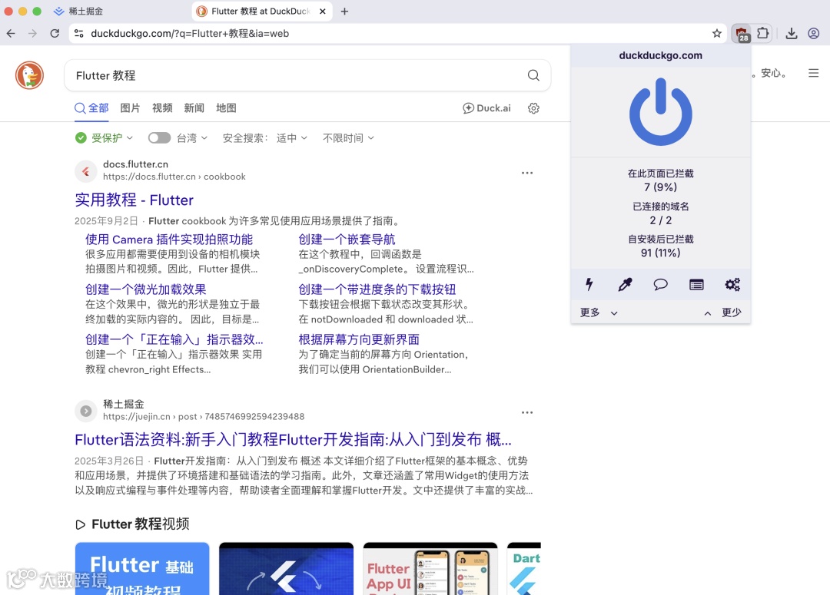Open Flutter语法资料 新手入门教程 result
830x595 pixels.
(294, 439)
